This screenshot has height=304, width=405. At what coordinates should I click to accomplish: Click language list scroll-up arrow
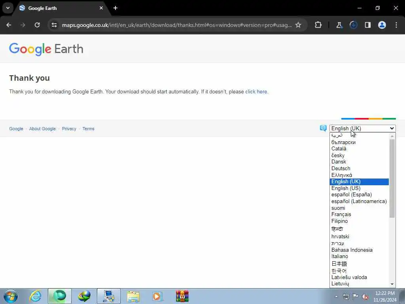coord(392,136)
